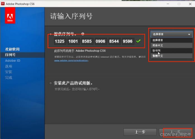
Task: Select 选项 step in sidebar
Action: pyautogui.click(x=9, y=66)
